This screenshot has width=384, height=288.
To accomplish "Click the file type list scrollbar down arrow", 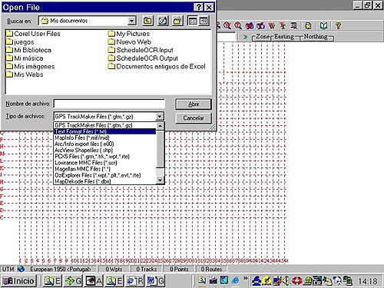I will pyautogui.click(x=160, y=180).
